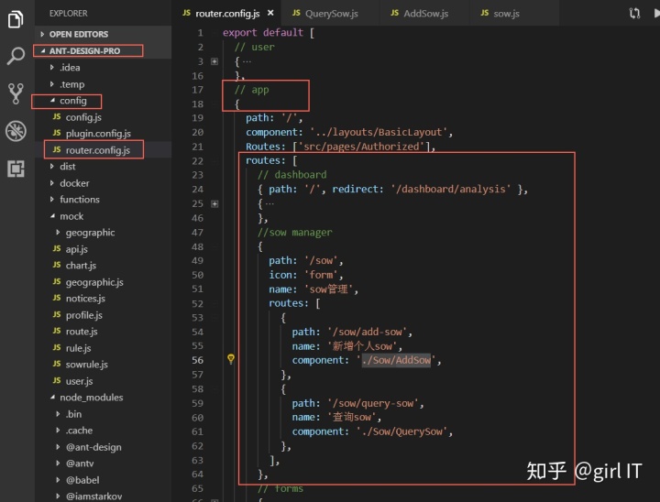The height and width of the screenshot is (502, 660).
Task: Open the Debug view icon
Action: tap(16, 131)
